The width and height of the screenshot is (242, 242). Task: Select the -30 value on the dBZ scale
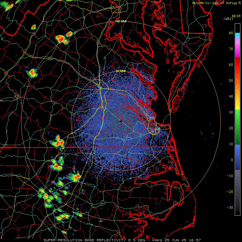point(230,208)
